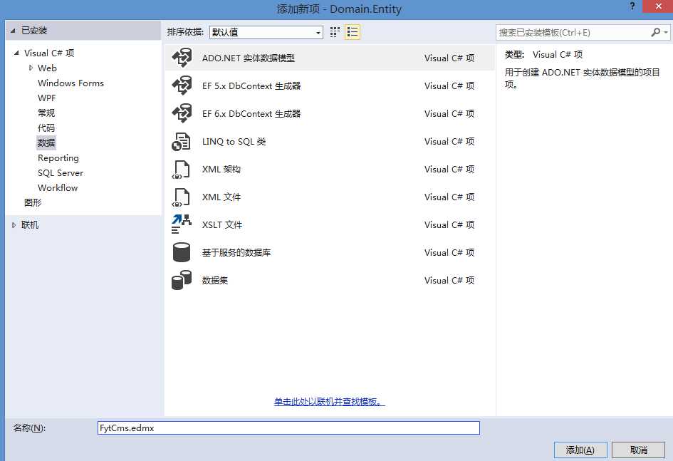The image size is (673, 461).
Task: Switch to small icons grid view
Action: [x=335, y=32]
